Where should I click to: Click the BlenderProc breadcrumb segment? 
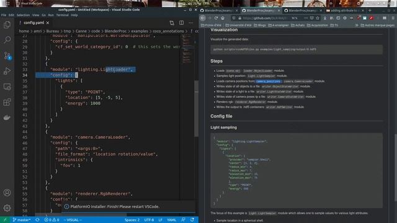pos(115,31)
